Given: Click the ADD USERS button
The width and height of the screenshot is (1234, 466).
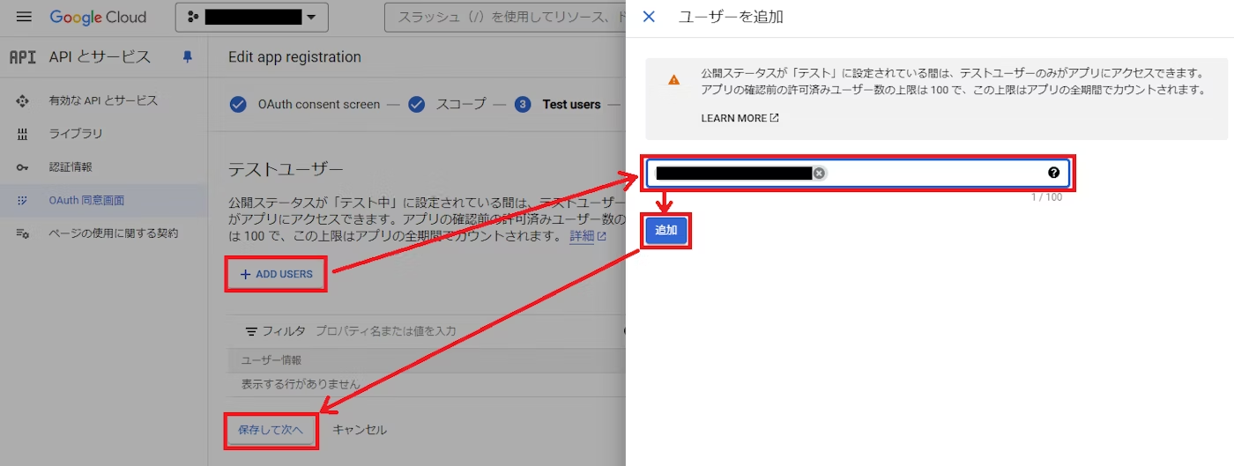Looking at the screenshot, I should (x=276, y=274).
